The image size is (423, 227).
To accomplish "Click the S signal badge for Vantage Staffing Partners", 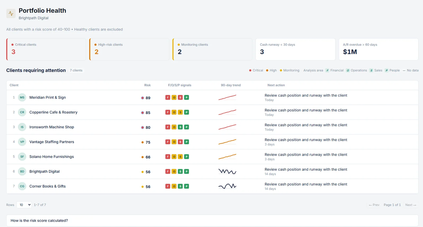I will coord(180,142).
